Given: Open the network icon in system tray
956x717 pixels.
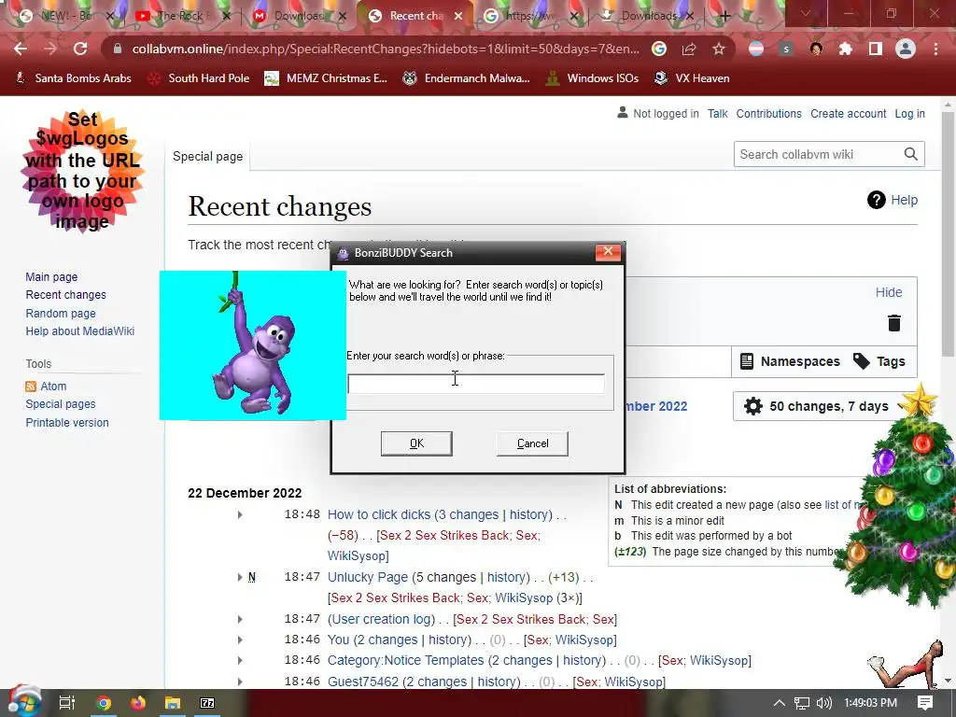Looking at the screenshot, I should click(x=802, y=703).
